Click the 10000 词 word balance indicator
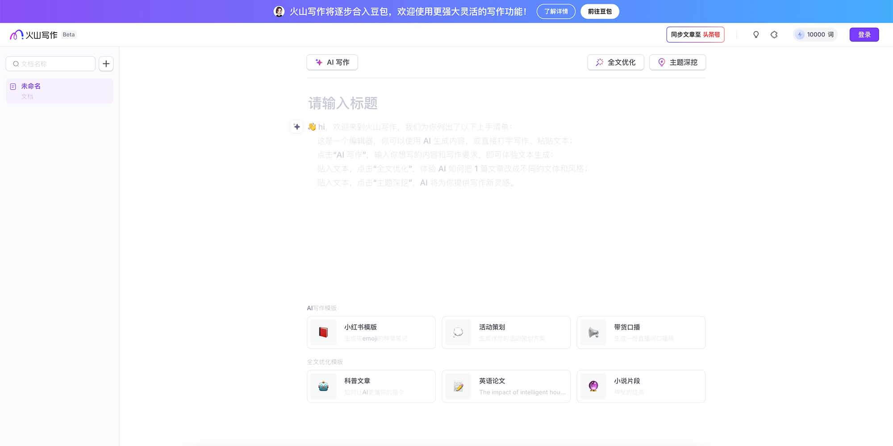Screen dimensions: 893x446 coord(815,34)
